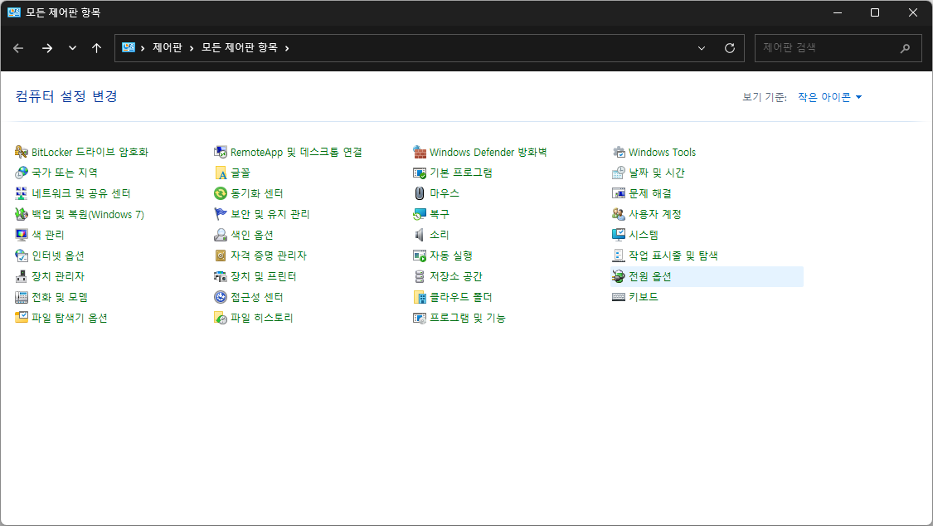Screen dimensions: 933x526
Task: Click the 자동 실행 icon
Action: coord(420,256)
